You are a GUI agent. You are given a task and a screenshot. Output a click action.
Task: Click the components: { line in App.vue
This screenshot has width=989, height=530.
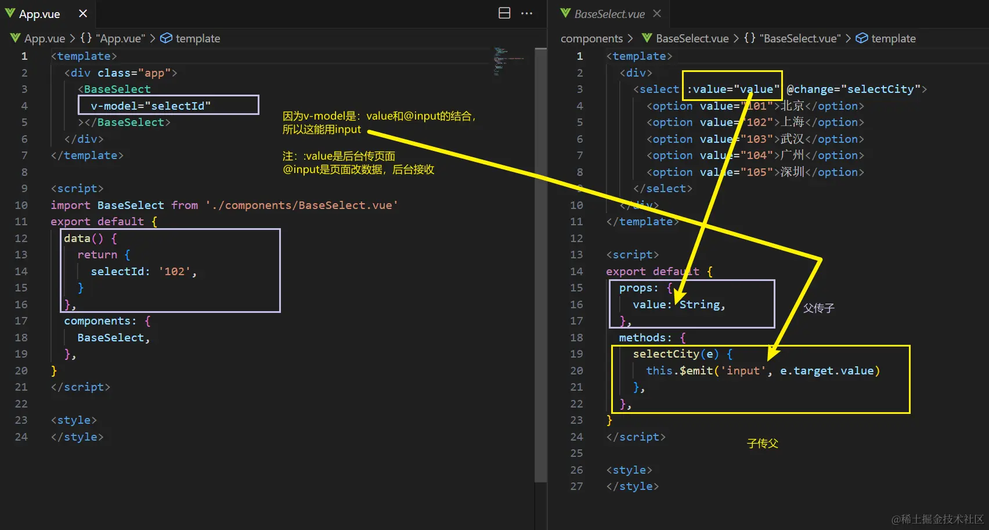point(107,320)
